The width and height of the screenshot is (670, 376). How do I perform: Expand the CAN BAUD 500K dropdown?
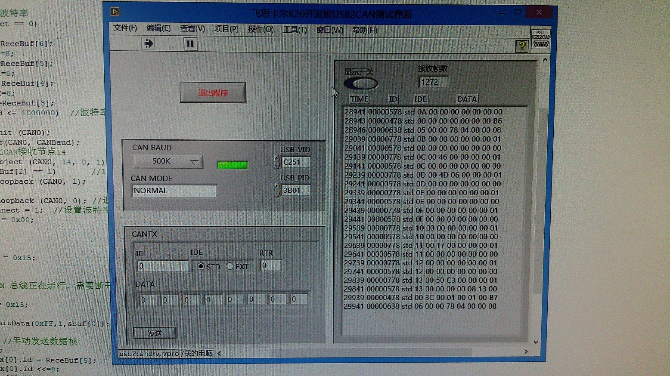(168, 161)
